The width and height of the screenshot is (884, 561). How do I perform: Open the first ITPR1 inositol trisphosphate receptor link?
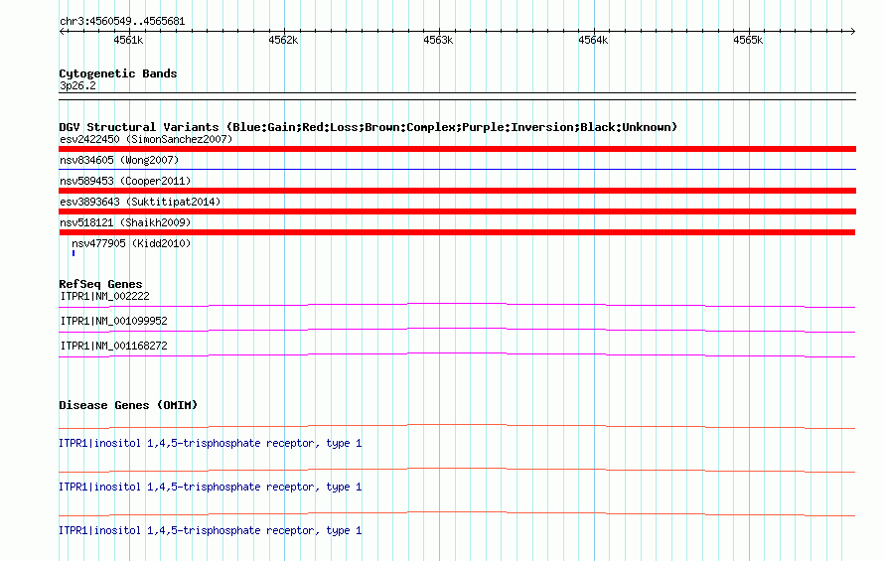[x=211, y=443]
